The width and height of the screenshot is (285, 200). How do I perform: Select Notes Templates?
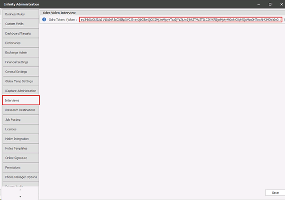(20, 148)
